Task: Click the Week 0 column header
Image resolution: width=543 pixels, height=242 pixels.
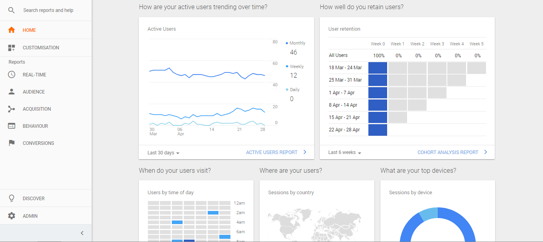Action: click(x=378, y=44)
